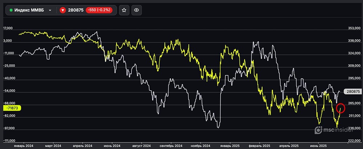Toggle visibility with the eye icon
This screenshot has height=149, width=363.
pyautogui.click(x=136, y=10)
